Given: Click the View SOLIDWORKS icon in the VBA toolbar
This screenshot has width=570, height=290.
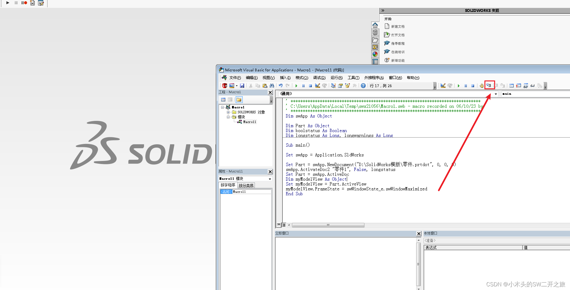Looking at the screenshot, I should tap(225, 86).
